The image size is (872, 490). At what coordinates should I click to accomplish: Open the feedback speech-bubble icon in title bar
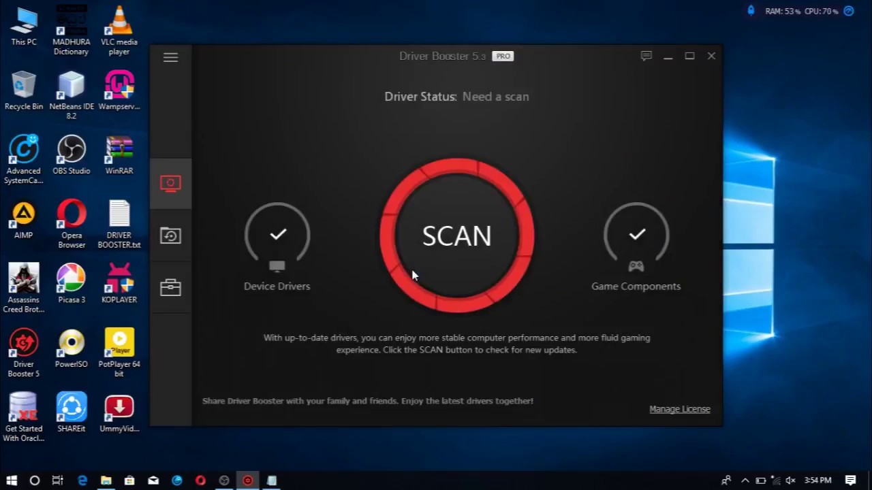[x=647, y=56]
